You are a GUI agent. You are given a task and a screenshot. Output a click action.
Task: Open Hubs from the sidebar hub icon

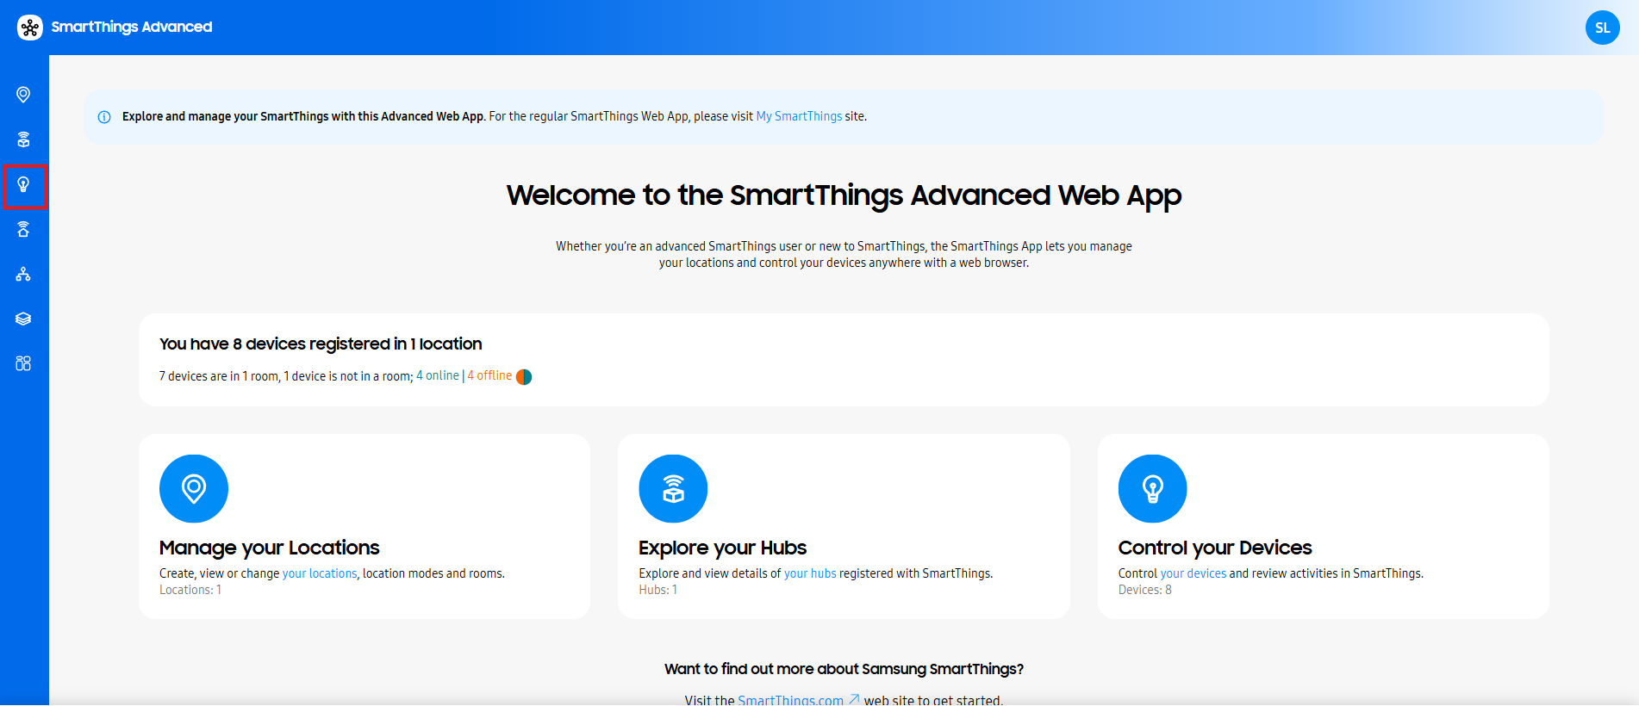tap(23, 139)
